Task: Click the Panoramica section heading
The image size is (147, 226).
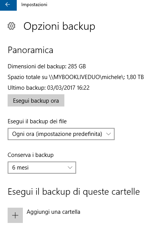Action: [30, 50]
